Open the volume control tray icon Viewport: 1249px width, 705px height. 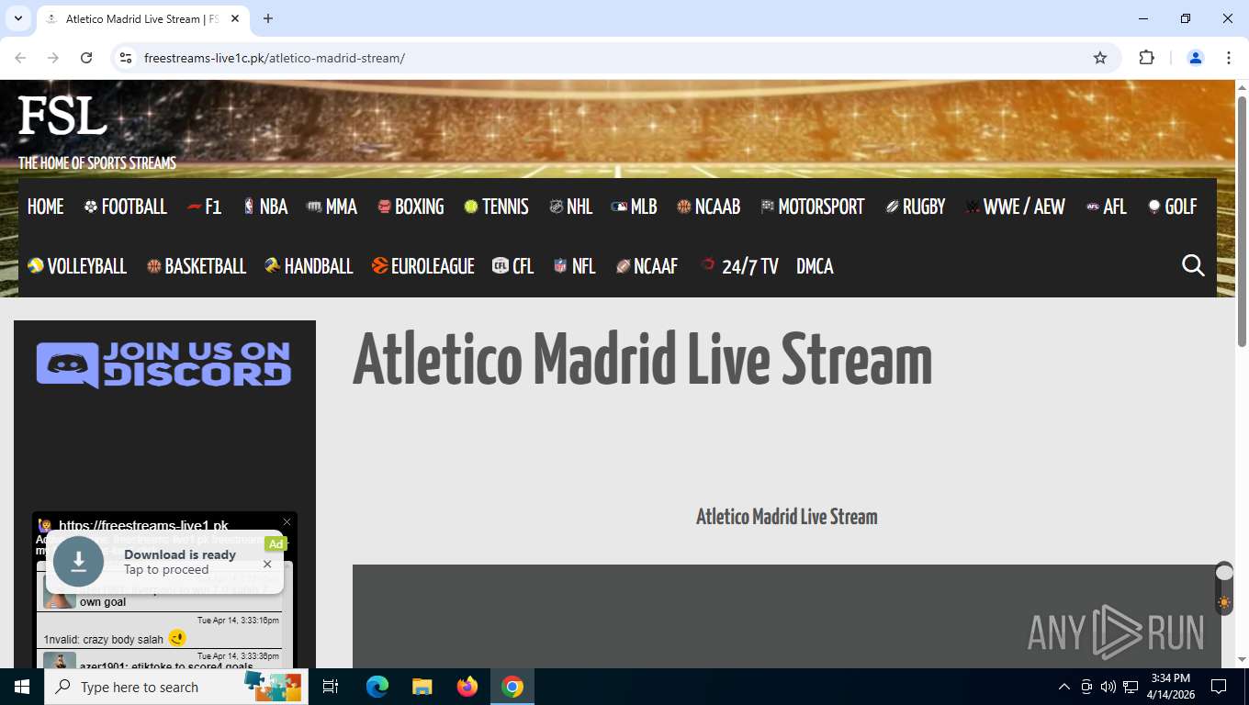coord(1108,687)
